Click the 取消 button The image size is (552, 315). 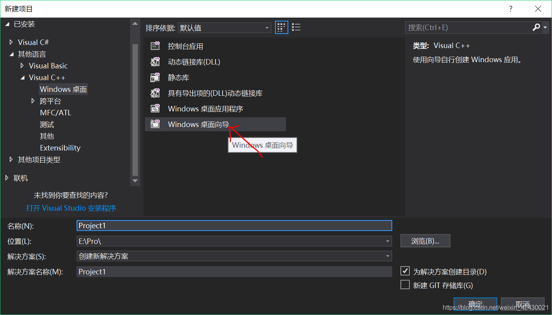(523, 304)
